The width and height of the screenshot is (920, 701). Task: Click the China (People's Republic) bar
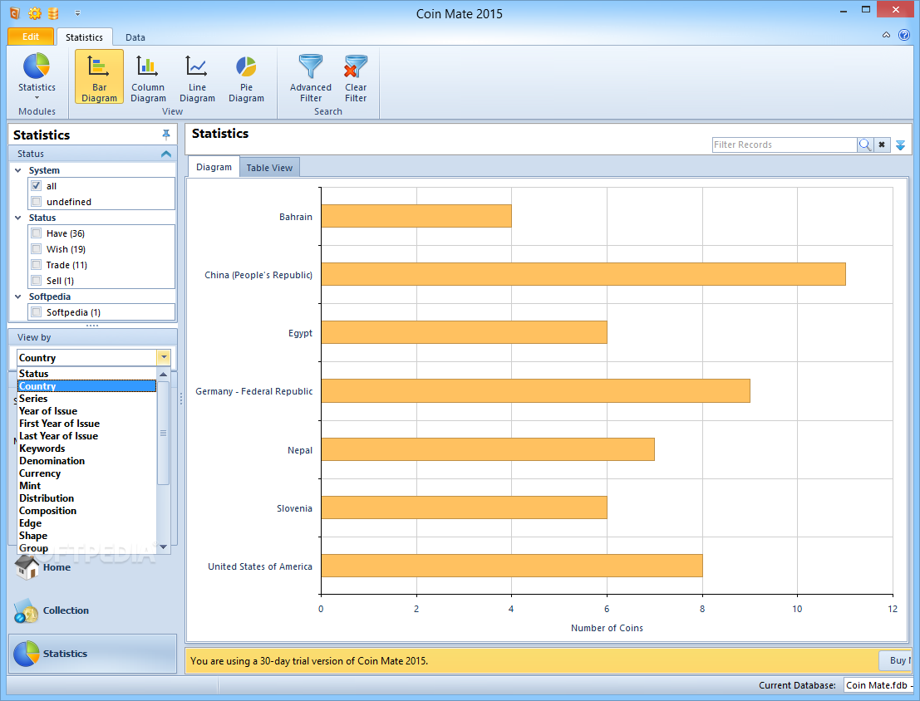tap(583, 274)
